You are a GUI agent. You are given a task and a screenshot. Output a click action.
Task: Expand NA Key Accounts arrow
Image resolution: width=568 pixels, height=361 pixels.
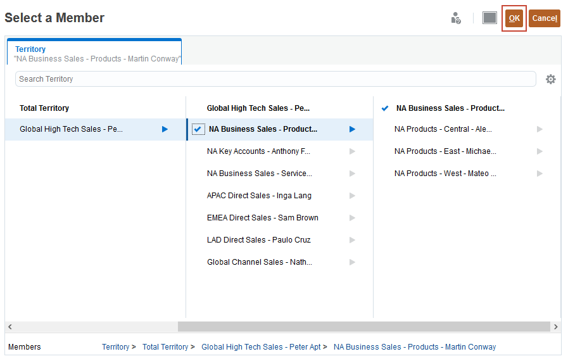coord(352,151)
